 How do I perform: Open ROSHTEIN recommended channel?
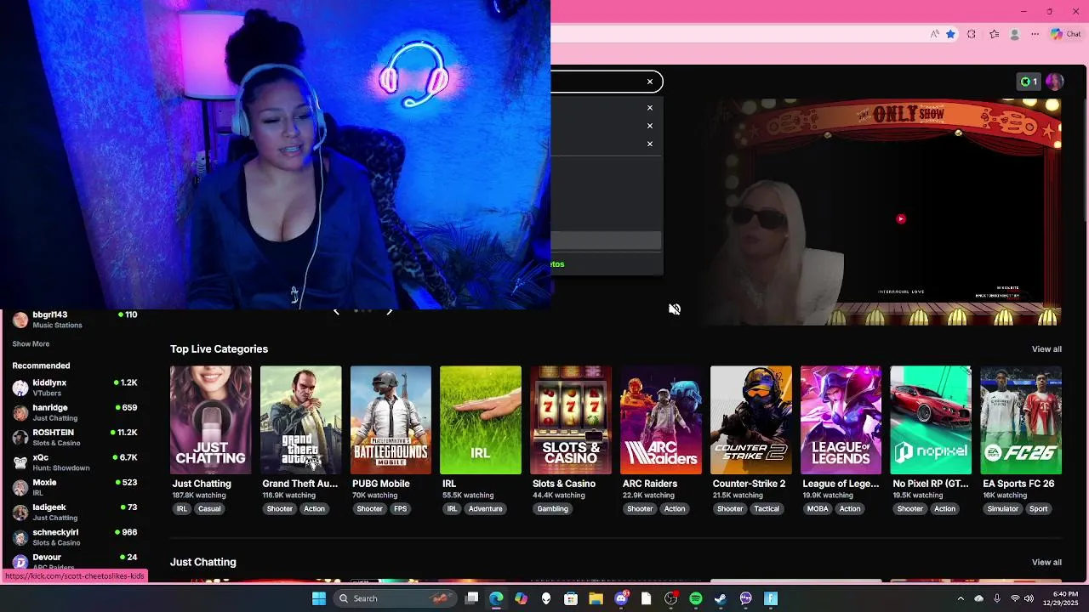75,437
